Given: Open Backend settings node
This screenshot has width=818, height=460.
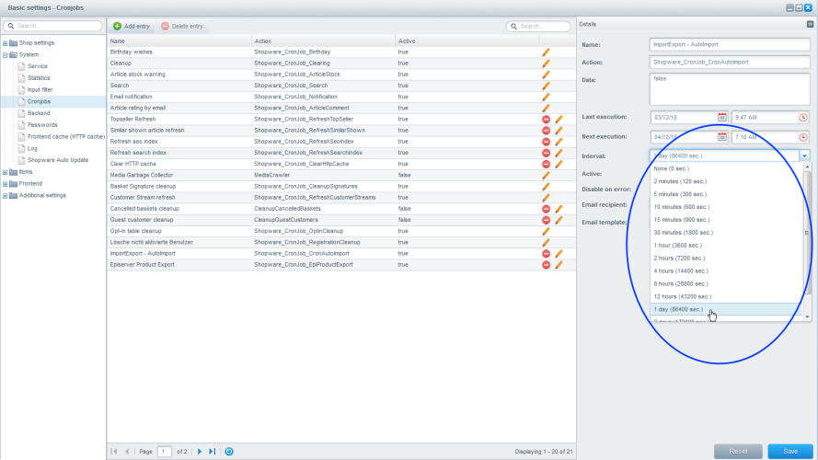Looking at the screenshot, I should [x=39, y=113].
